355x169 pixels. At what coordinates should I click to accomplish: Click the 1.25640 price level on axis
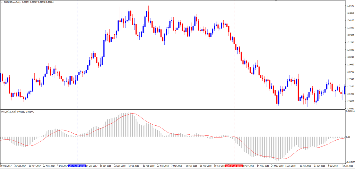(x=349, y=6)
